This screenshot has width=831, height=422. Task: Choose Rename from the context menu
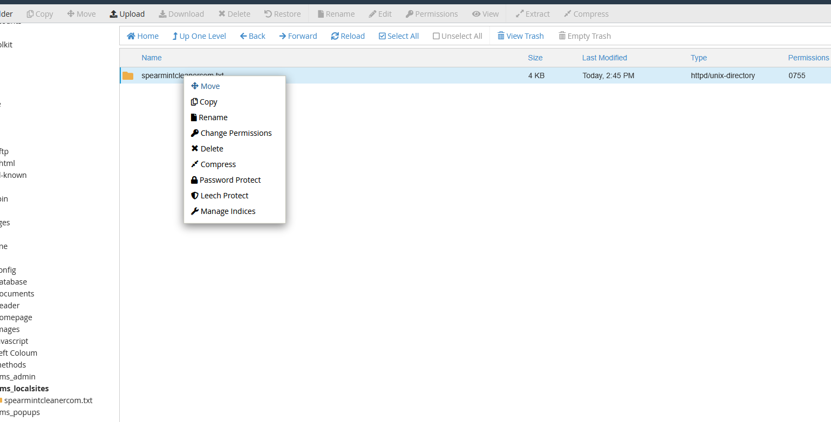coord(213,117)
